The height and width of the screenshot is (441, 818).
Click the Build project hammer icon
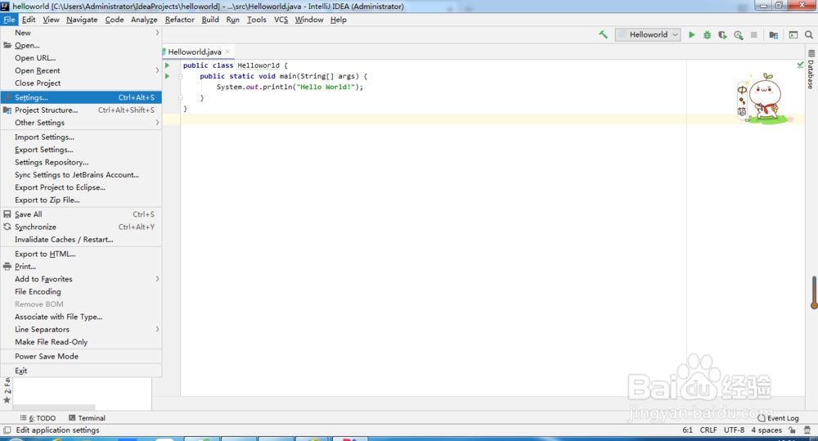[603, 35]
